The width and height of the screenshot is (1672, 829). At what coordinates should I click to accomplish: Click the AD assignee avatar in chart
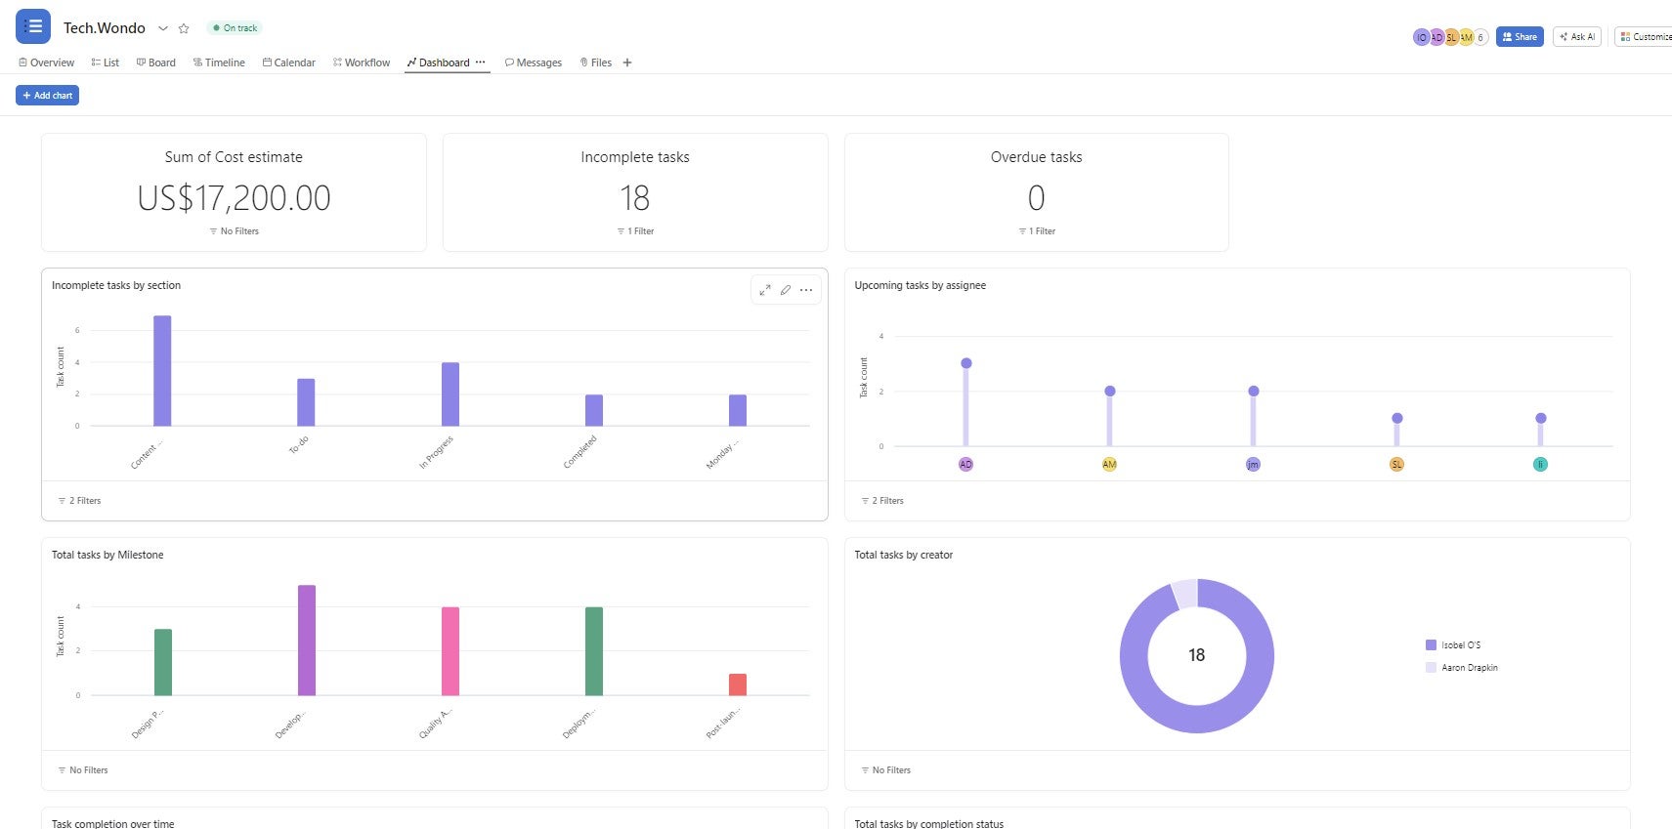click(965, 465)
